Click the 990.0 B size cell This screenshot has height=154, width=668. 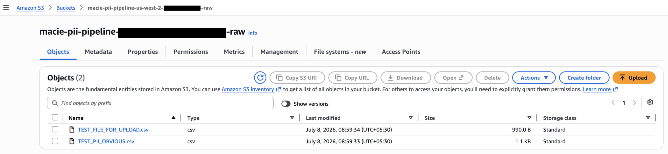click(x=521, y=130)
